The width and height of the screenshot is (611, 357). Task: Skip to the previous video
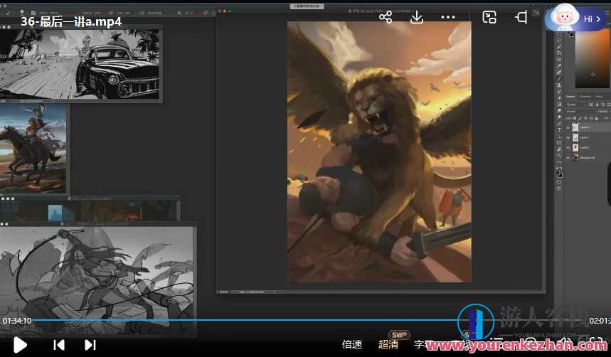[x=59, y=345]
